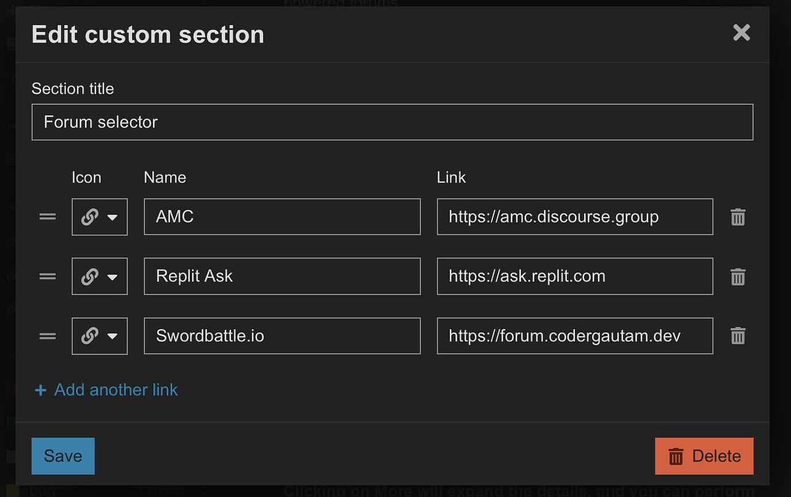The image size is (791, 497).
Task: Open the icon dropdown for Swordbattle.io
Action: click(100, 336)
